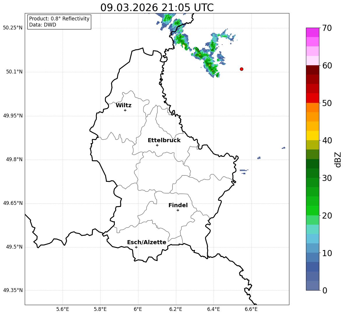Click the cross marker below Esch/Alzette

pos(136,247)
